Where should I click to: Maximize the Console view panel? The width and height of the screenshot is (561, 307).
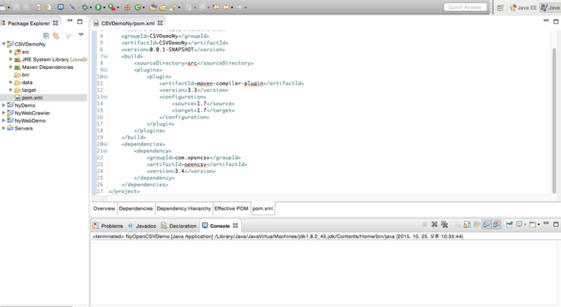pos(556,224)
